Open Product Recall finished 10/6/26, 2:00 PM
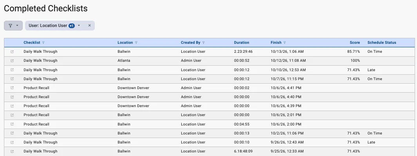This screenshot has height=156, width=417. (x=12, y=124)
